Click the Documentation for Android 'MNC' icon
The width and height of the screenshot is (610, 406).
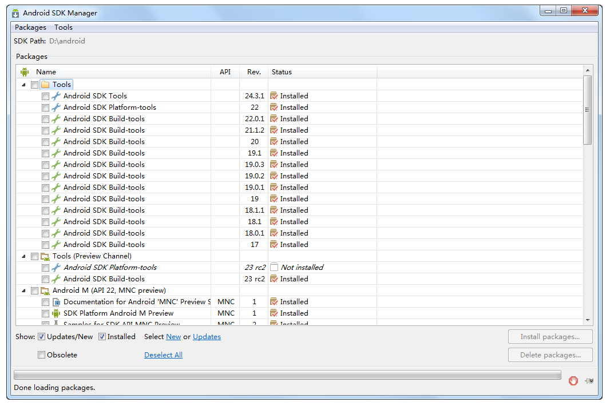click(57, 302)
